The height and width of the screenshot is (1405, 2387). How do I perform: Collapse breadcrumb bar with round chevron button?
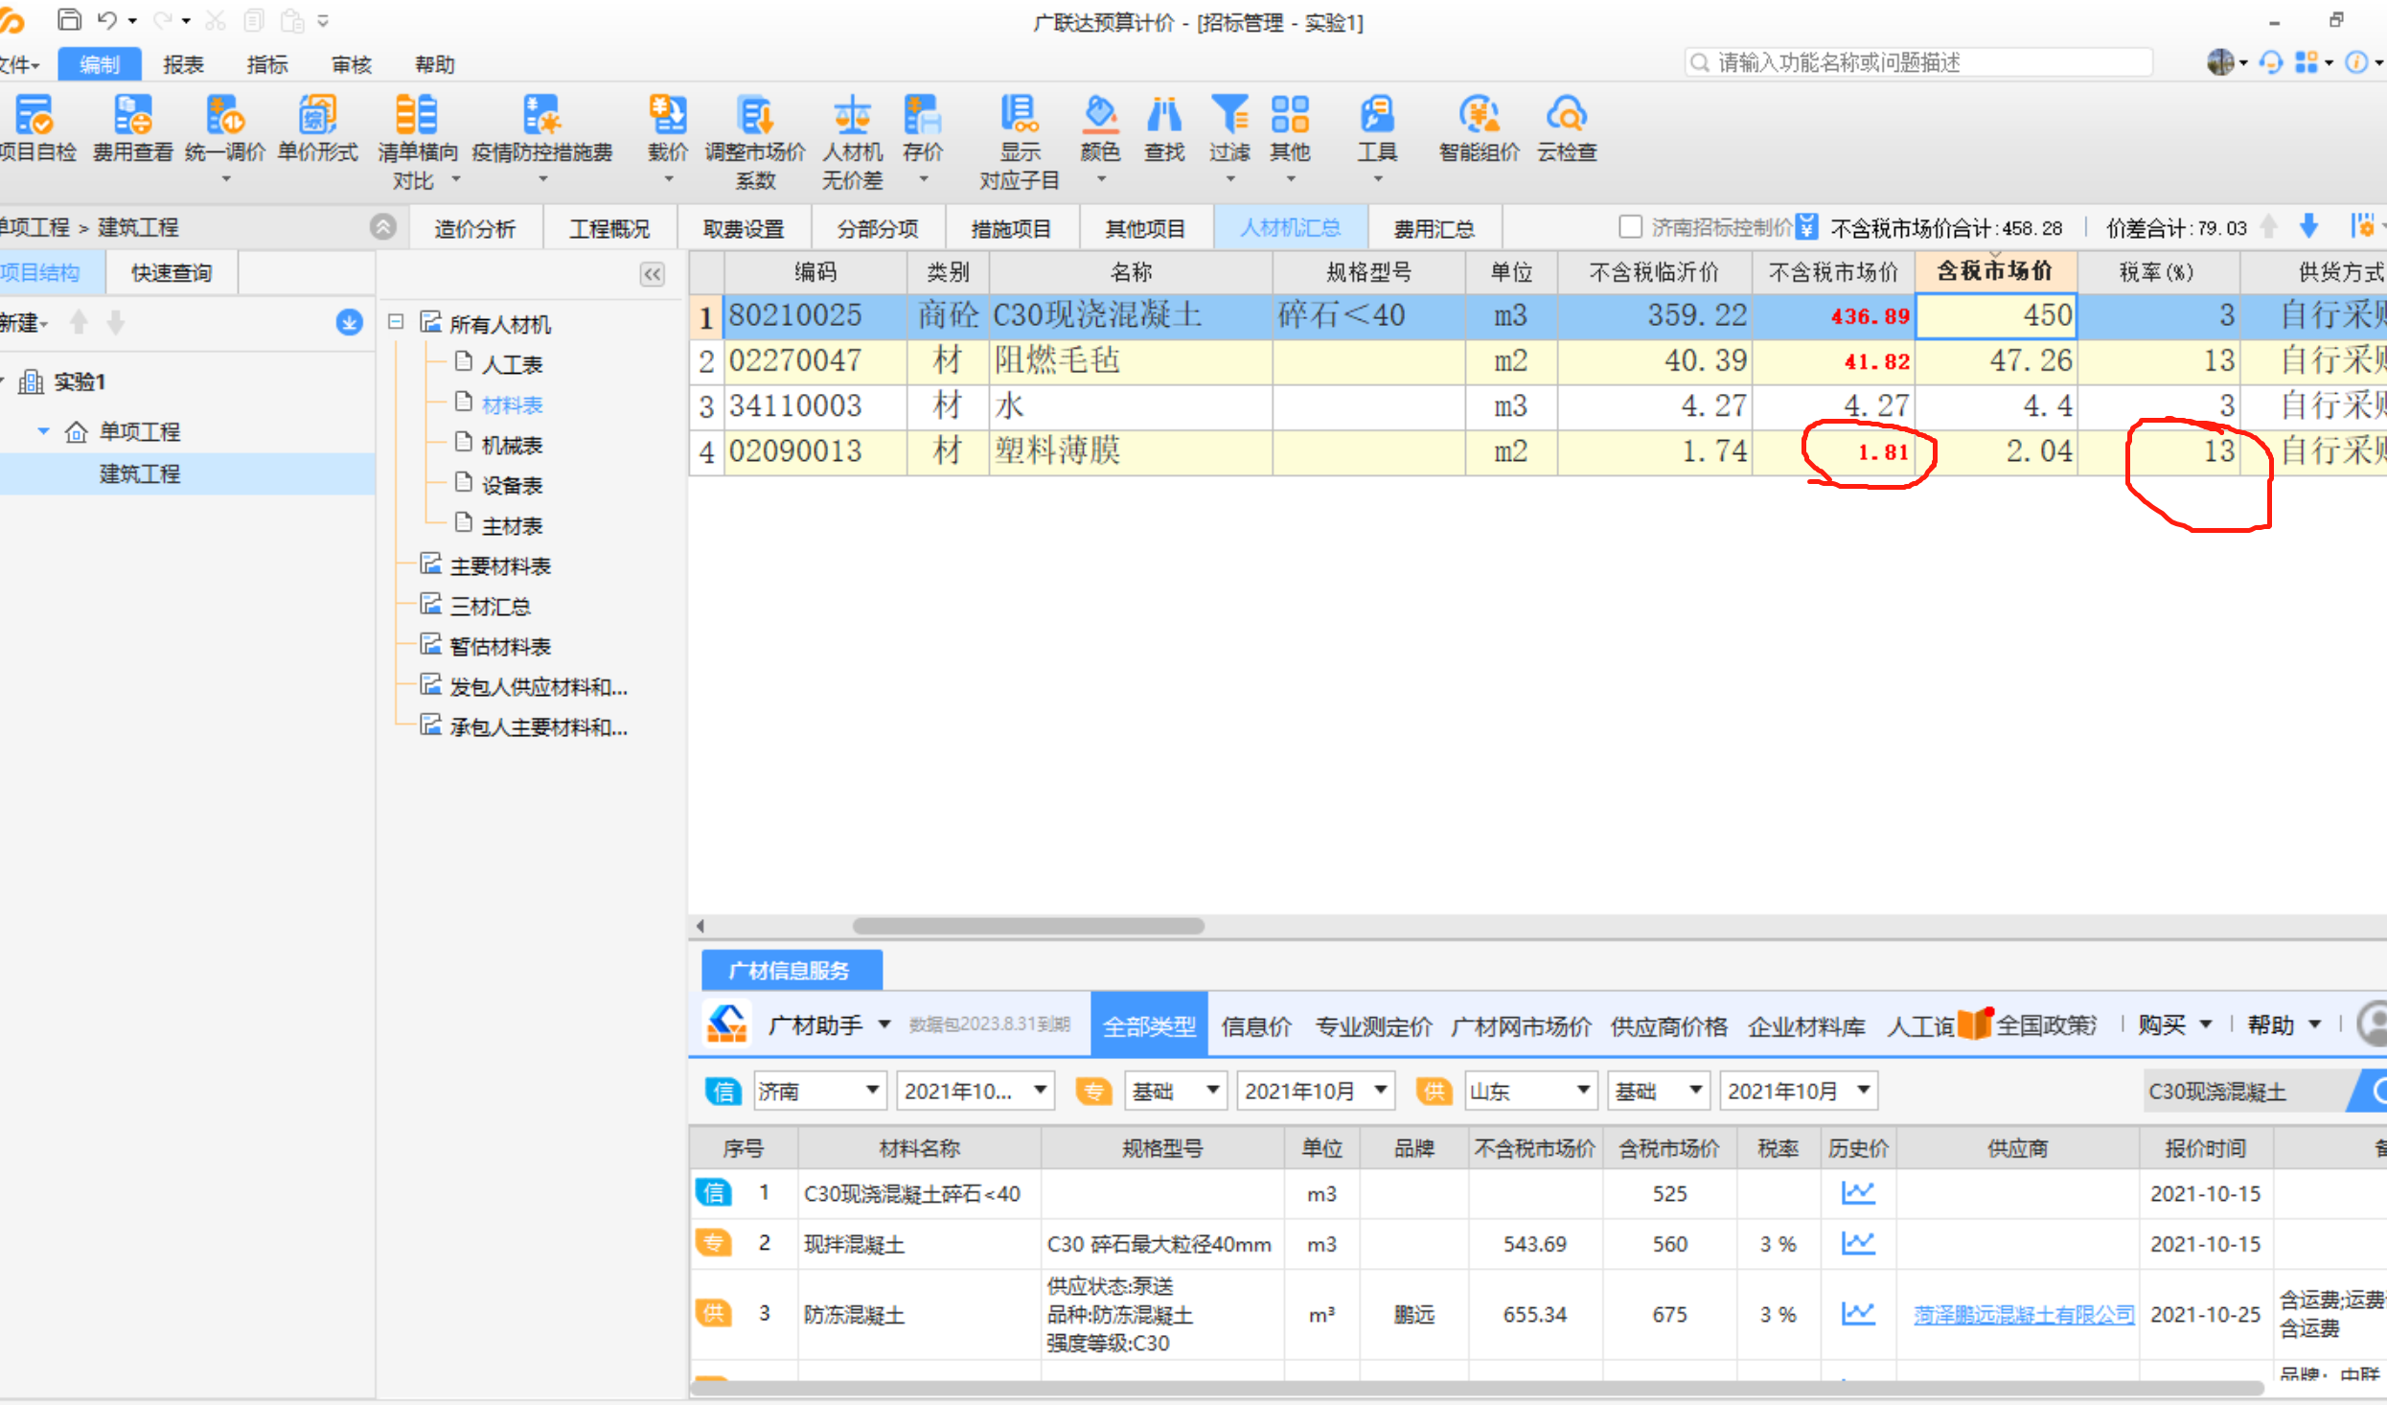point(383,227)
